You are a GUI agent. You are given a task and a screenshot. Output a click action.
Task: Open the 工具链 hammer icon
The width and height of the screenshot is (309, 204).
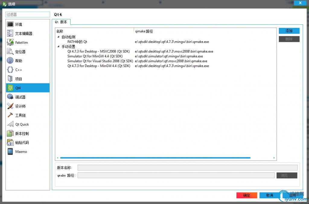pos(10,115)
